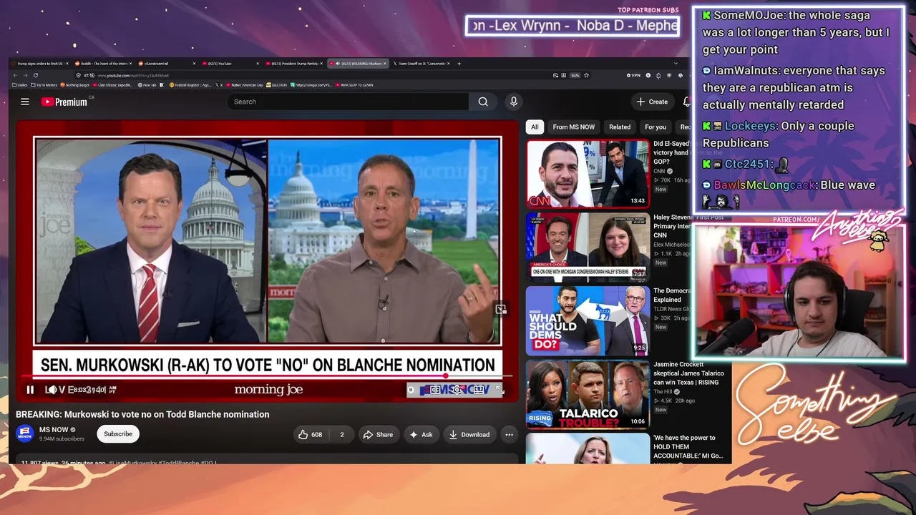Click the YouTube search magnifier button
916x515 pixels.
click(483, 102)
